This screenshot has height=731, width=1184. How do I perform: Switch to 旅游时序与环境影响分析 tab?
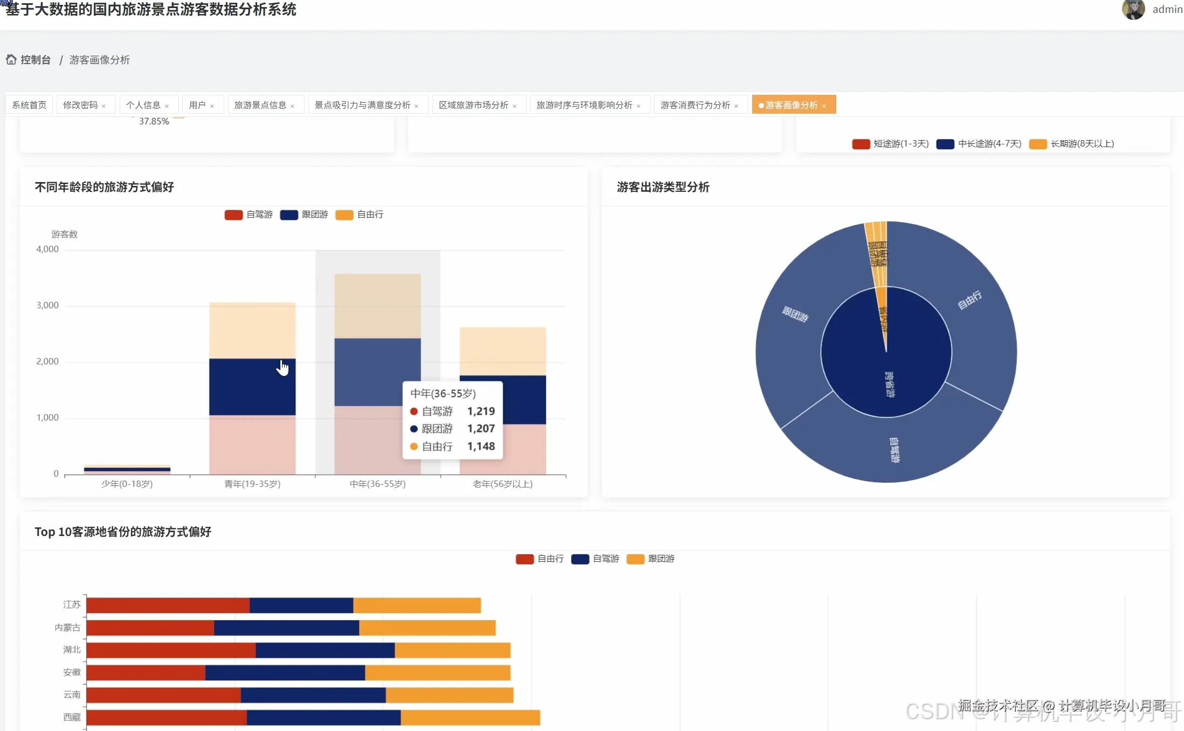pyautogui.click(x=584, y=105)
